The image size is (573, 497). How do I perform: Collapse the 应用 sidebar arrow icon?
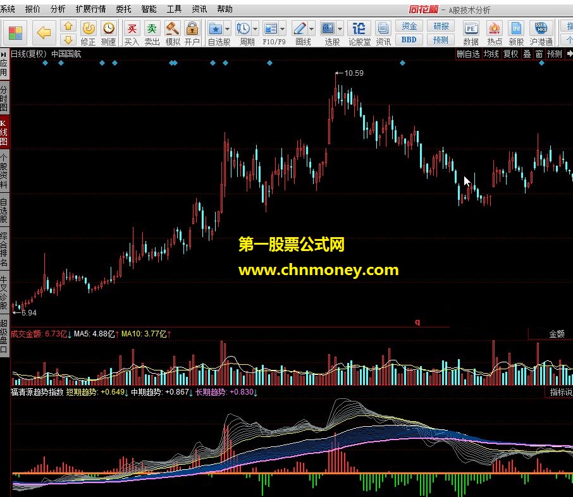click(3, 54)
